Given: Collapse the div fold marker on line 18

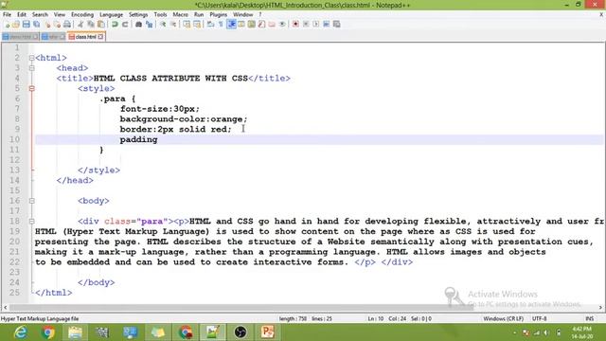Looking at the screenshot, I should [31, 222].
